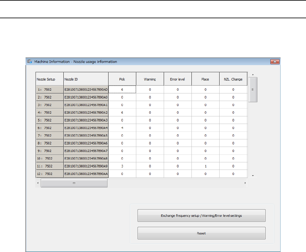The width and height of the screenshot is (306, 252).
Task: Select the '4: 7502' nozzle setup row
Action: [50, 113]
